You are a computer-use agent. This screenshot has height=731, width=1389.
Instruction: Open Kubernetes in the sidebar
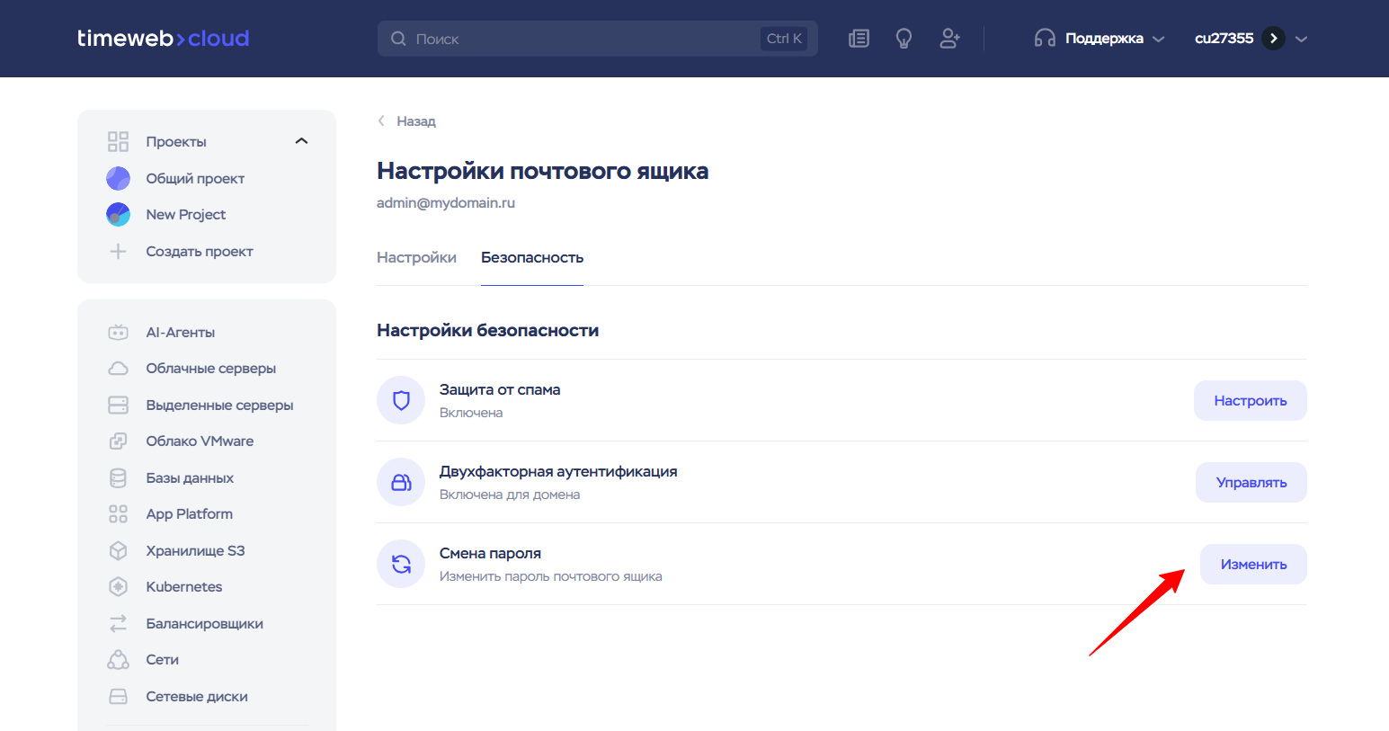point(183,587)
